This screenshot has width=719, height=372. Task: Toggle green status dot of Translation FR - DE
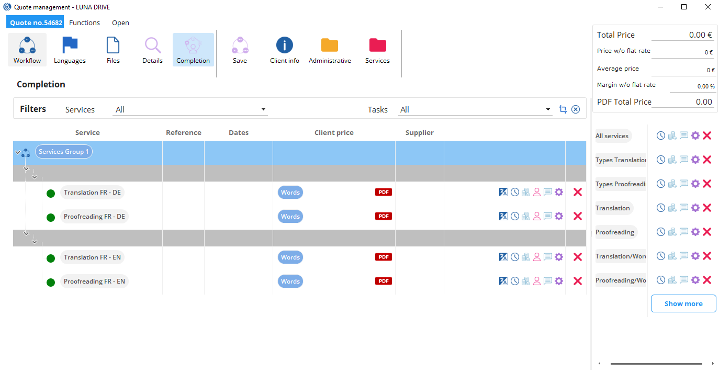[51, 194]
